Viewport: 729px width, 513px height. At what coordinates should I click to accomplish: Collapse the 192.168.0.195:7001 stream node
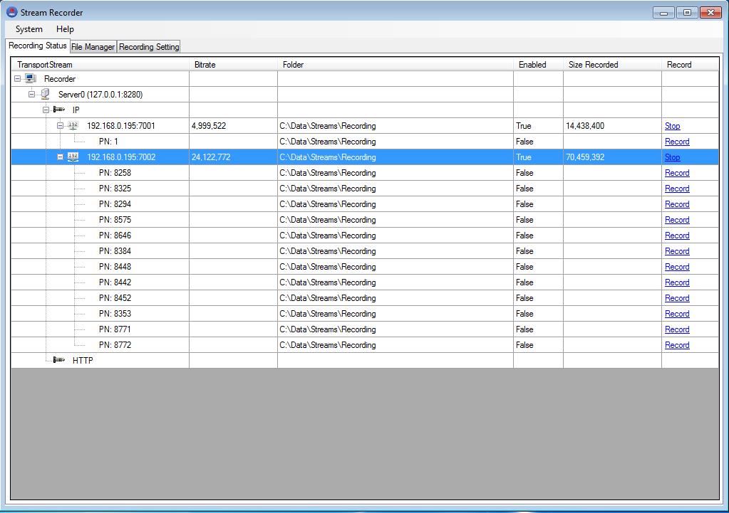(x=61, y=126)
